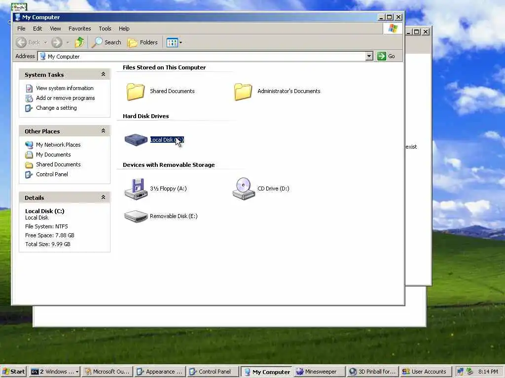Open Control Panel link in sidebar
This screenshot has width=505, height=378.
pos(52,174)
